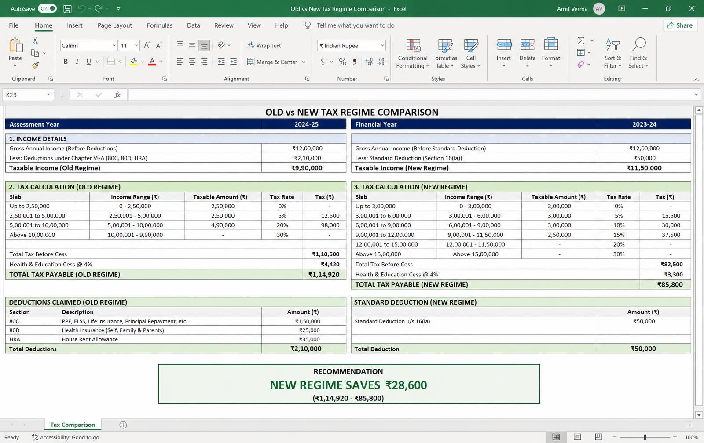The image size is (704, 443).
Task: Click the Undo arrow icon
Action: click(81, 9)
